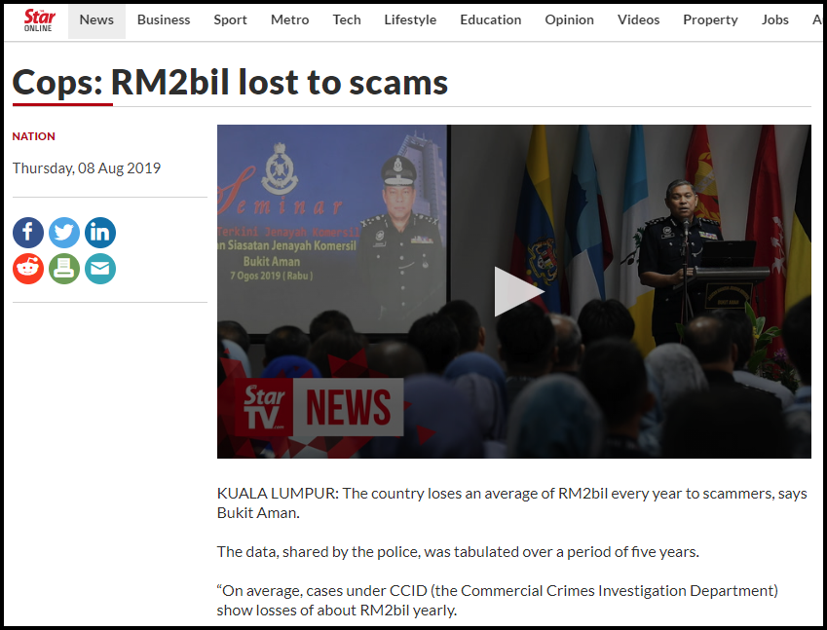Click the NATION category link

click(x=34, y=136)
